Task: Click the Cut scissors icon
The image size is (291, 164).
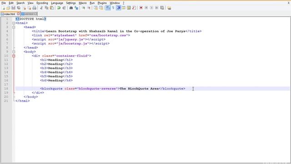Action: (x=41, y=8)
